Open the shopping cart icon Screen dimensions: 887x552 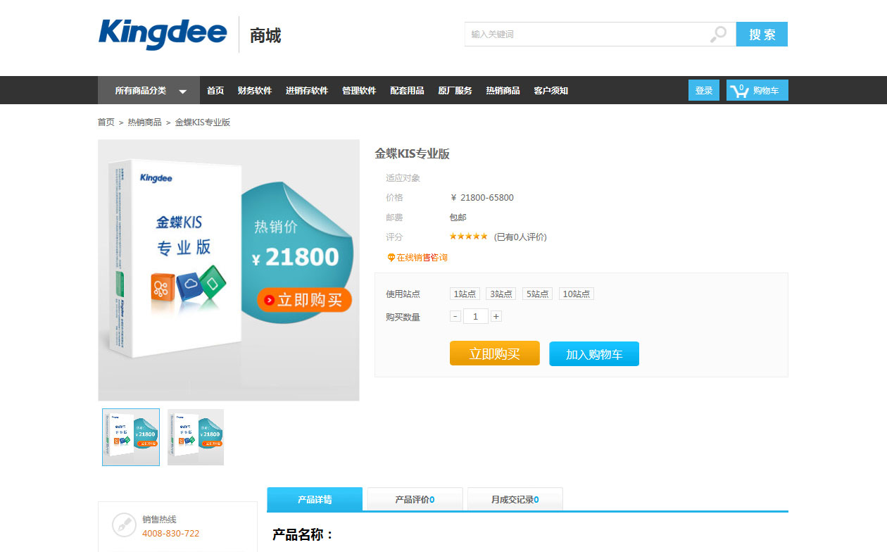click(739, 90)
